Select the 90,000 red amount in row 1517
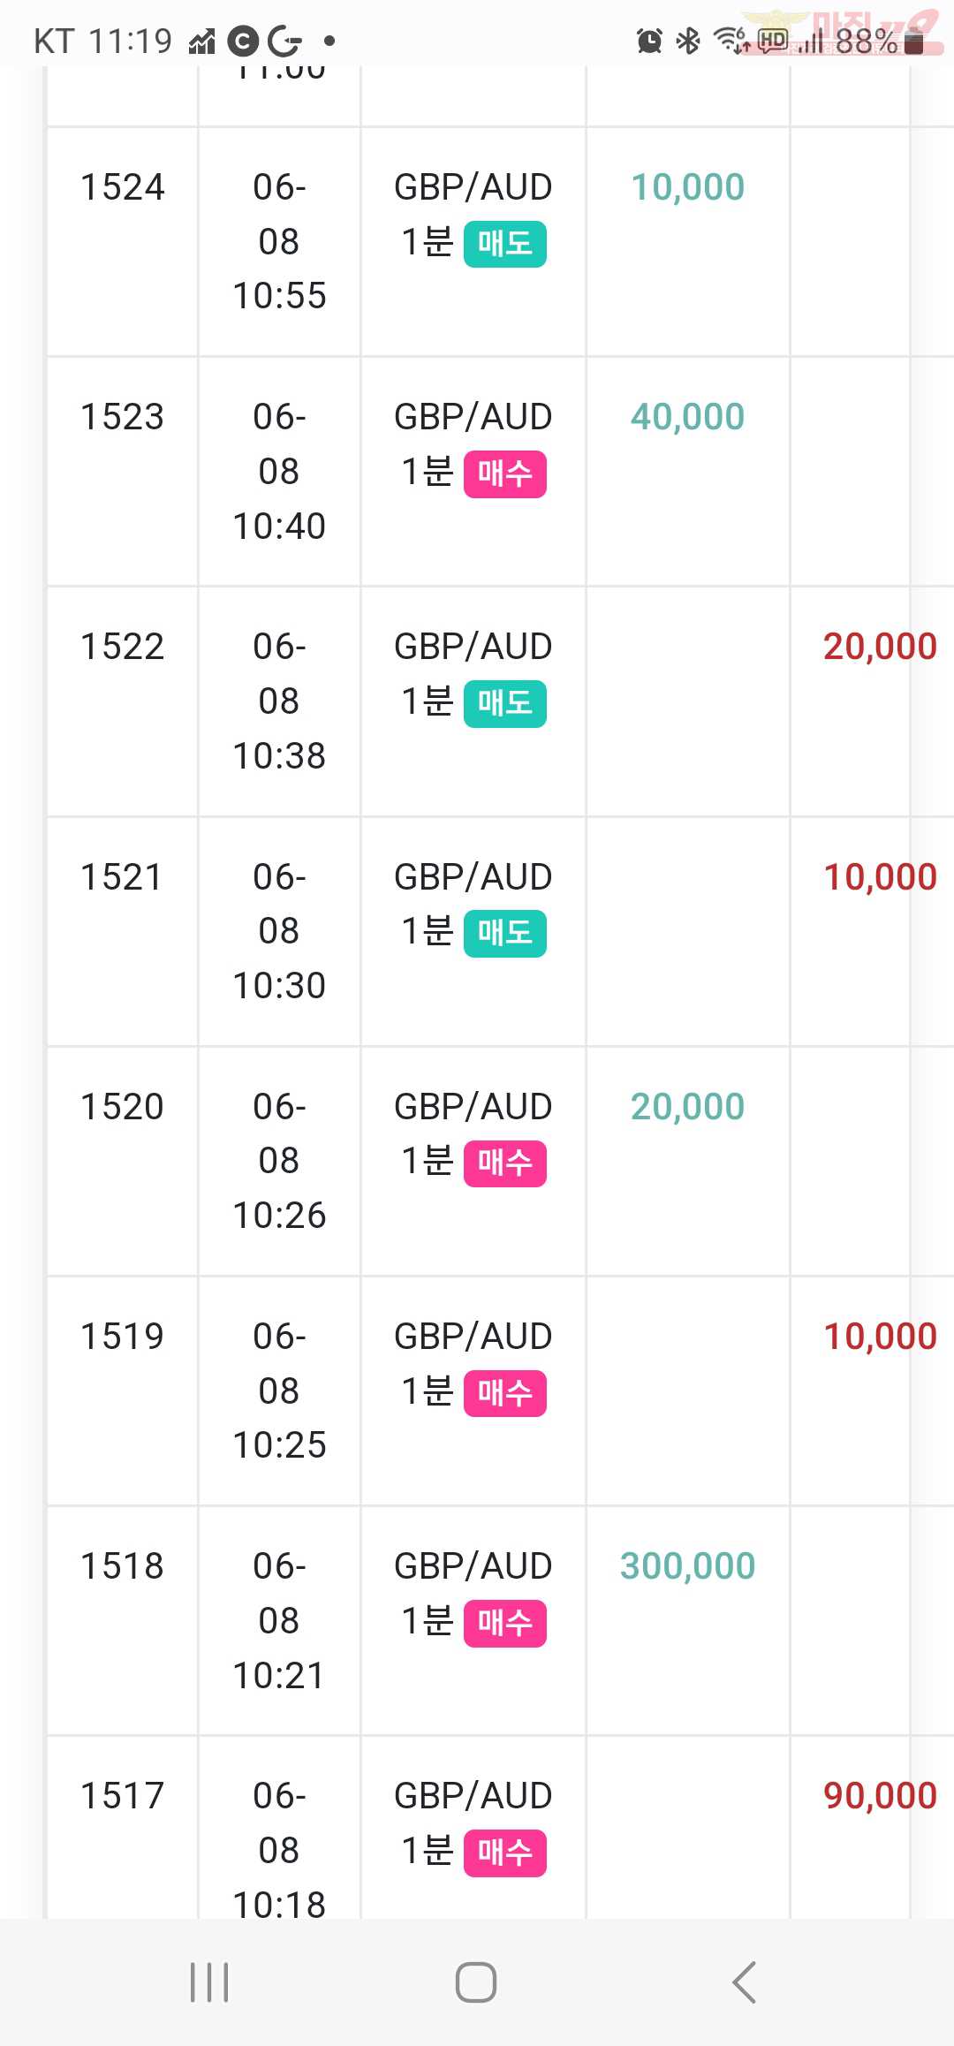The image size is (954, 2046). tap(880, 1795)
